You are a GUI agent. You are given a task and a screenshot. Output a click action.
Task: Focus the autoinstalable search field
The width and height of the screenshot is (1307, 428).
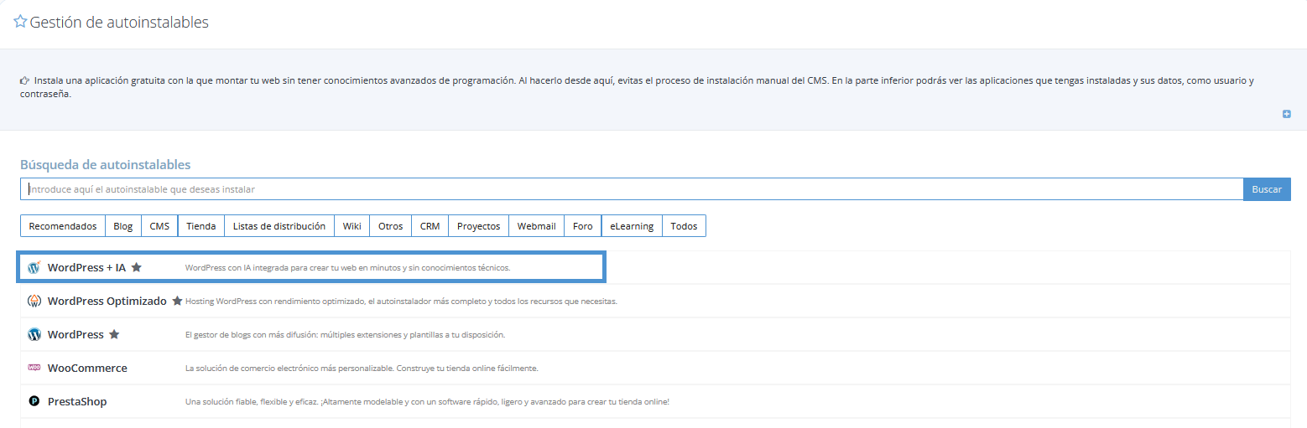(632, 189)
